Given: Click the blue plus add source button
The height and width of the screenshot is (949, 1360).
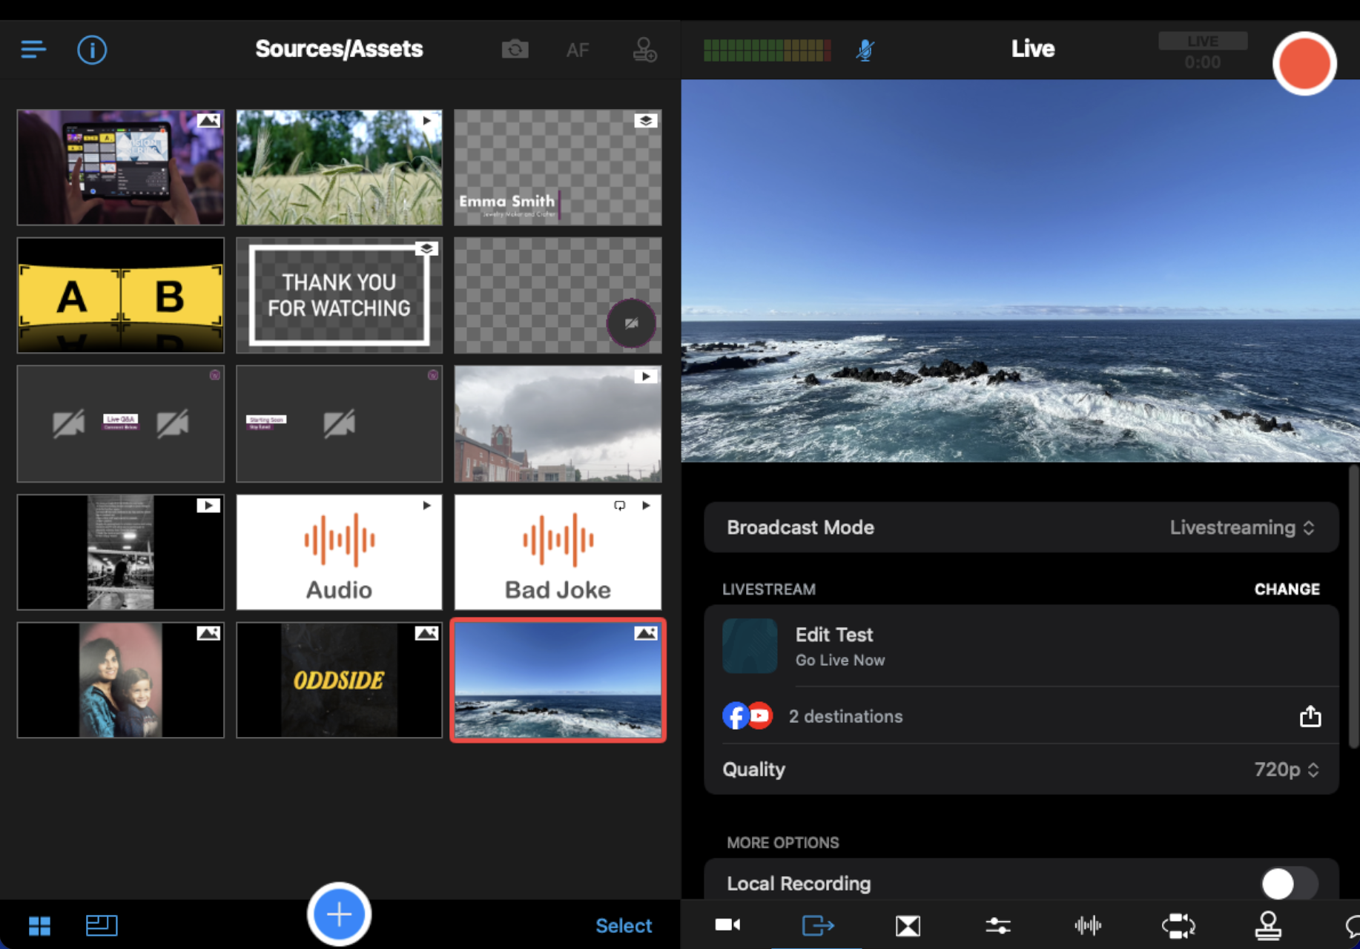Looking at the screenshot, I should pyautogui.click(x=339, y=913).
